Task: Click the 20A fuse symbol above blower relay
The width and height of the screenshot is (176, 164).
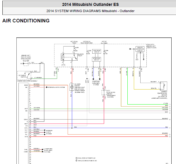Action: 74,49
